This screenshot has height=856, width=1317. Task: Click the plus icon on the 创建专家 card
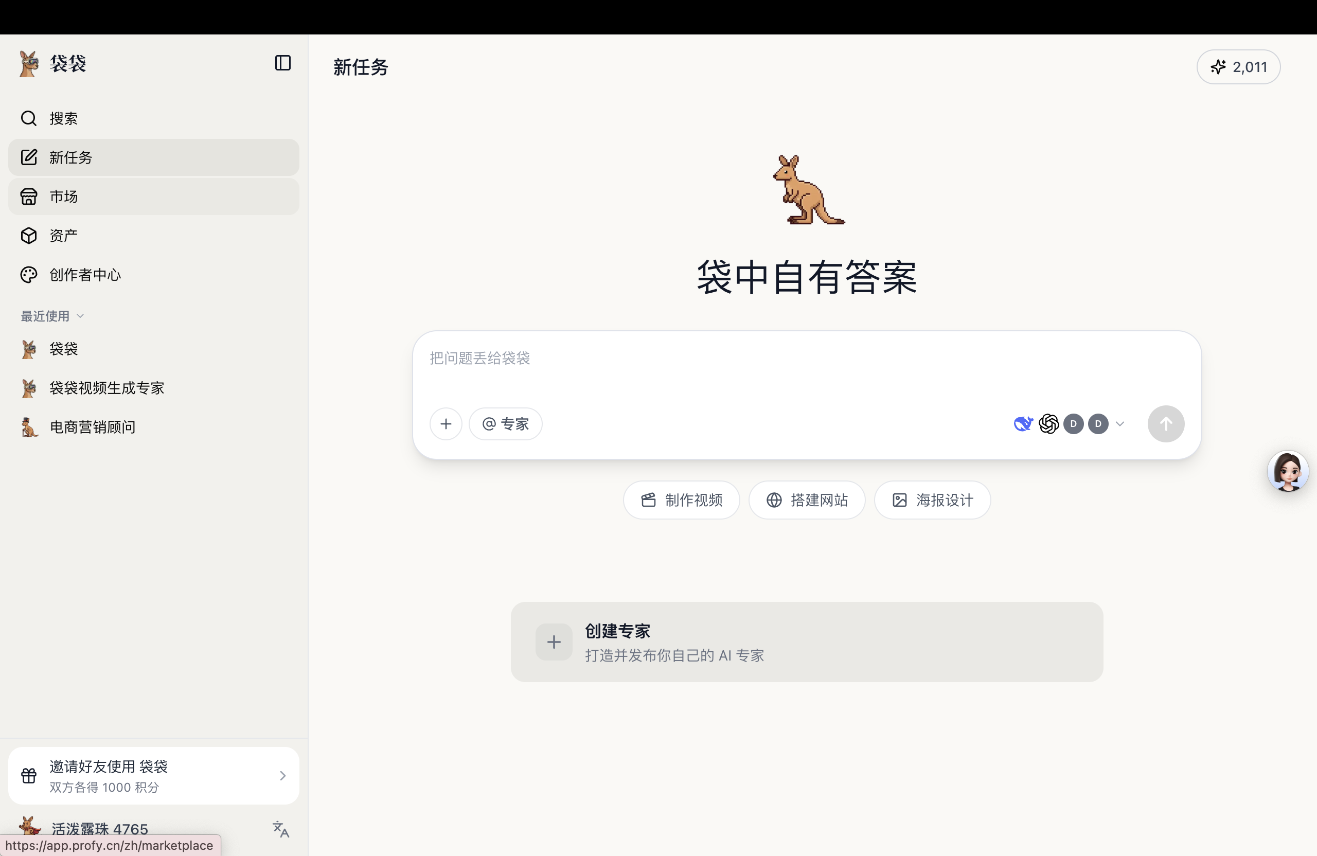[x=554, y=643]
